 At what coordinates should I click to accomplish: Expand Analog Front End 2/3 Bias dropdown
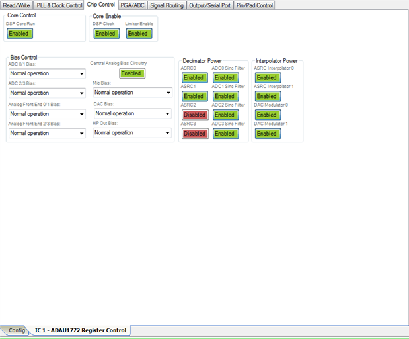[47, 133]
